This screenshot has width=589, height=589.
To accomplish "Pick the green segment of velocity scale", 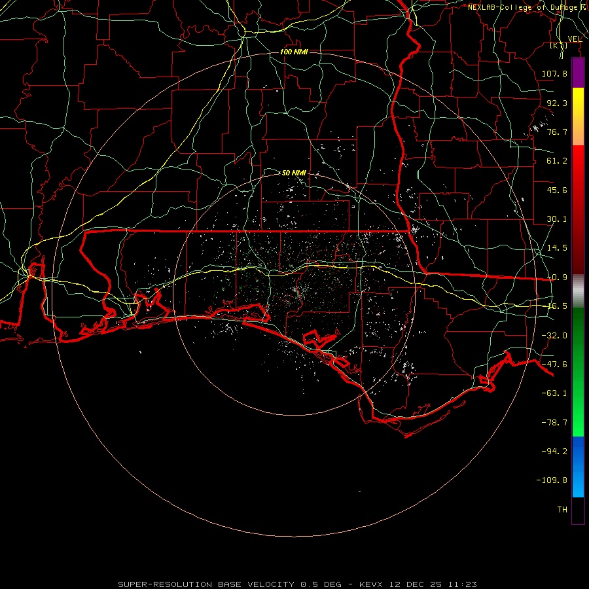I will 578,372.
